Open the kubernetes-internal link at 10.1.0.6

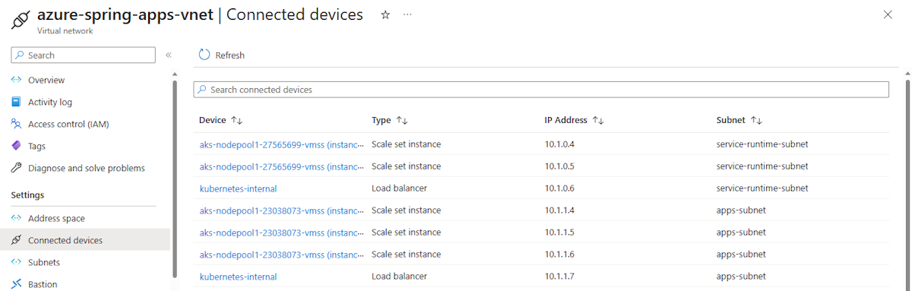(x=238, y=188)
